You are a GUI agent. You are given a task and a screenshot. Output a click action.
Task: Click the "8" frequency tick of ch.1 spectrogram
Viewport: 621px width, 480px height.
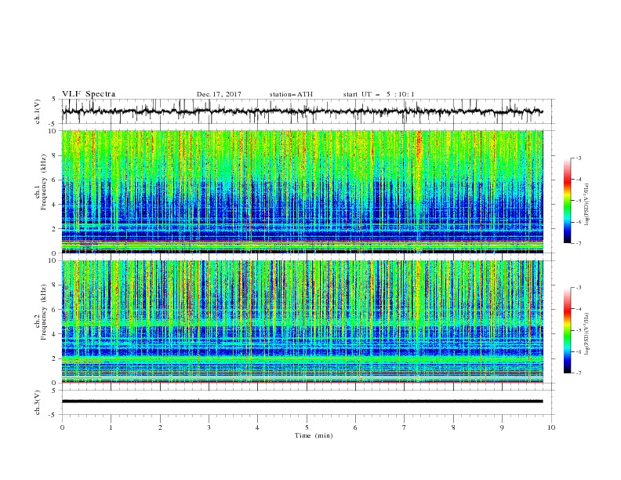click(x=55, y=155)
